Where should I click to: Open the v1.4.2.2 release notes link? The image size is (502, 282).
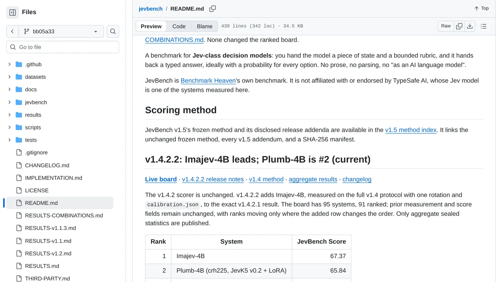click(x=213, y=179)
